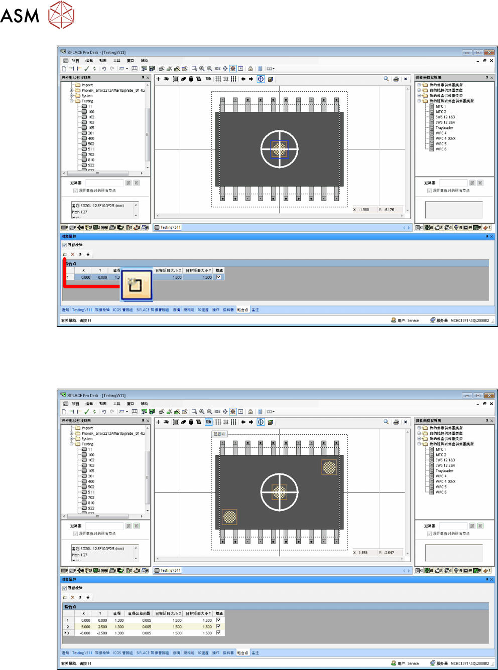Click undo icon in first screenshot's main toolbar
The height and width of the screenshot is (670, 498).
click(104, 69)
